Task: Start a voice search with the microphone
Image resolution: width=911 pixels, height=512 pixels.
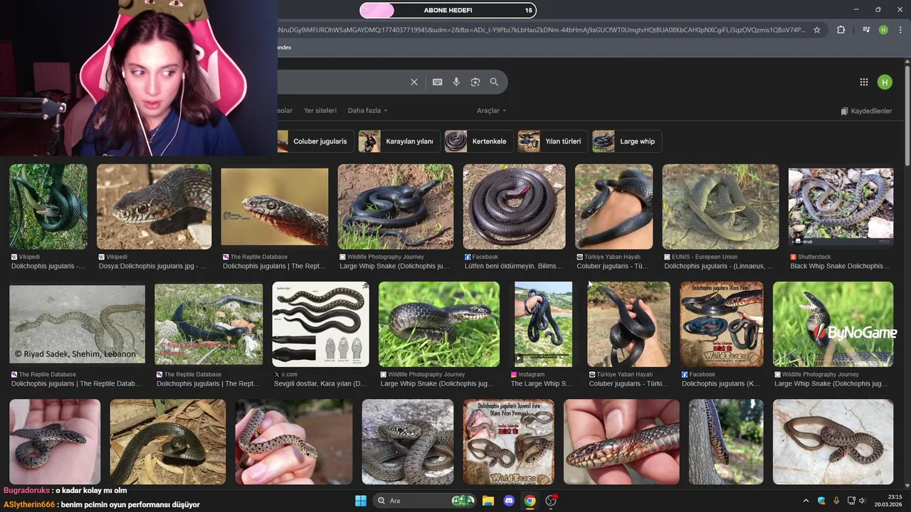Action: 456,82
